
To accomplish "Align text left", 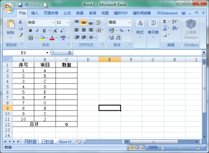I will pos(77,30).
